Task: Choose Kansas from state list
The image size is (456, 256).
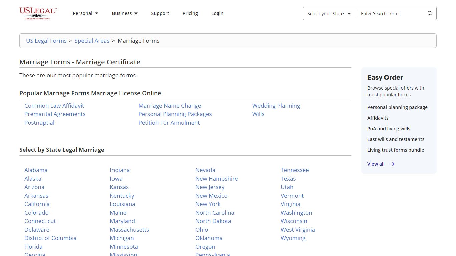Action: (x=119, y=187)
